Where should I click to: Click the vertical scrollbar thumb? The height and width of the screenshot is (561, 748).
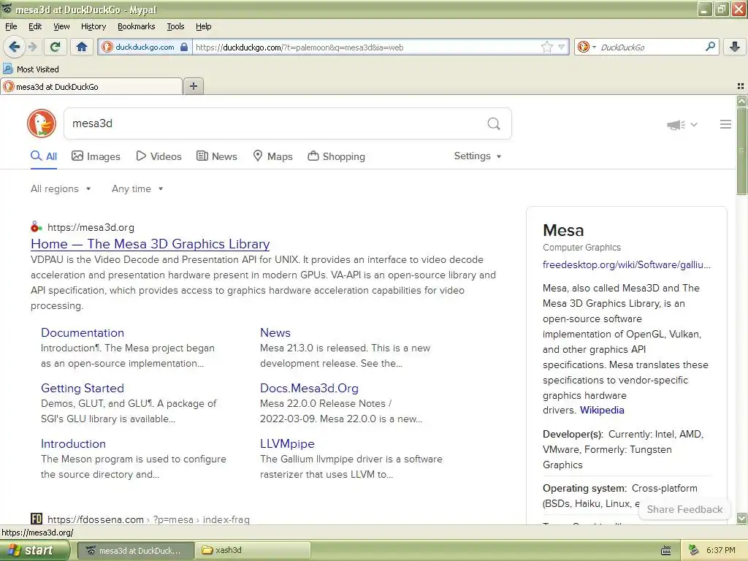pyautogui.click(x=741, y=150)
